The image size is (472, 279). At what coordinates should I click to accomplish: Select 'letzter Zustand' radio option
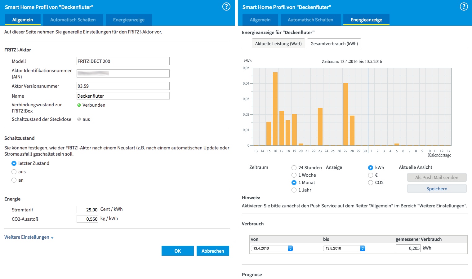14,163
